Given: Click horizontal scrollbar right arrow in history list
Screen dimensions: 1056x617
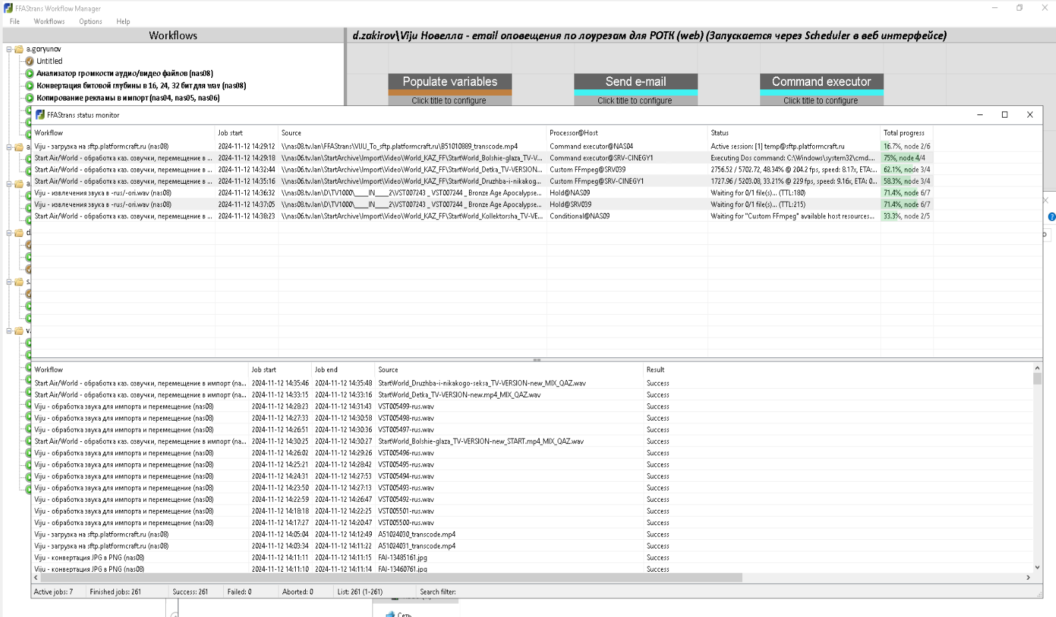Looking at the screenshot, I should 1028,578.
